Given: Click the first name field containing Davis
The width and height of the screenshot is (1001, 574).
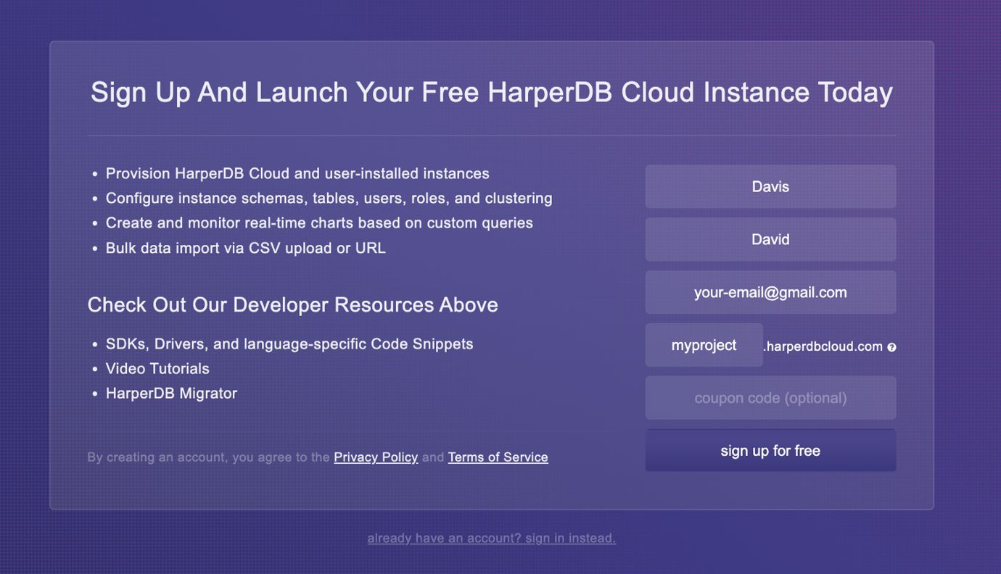Looking at the screenshot, I should [770, 186].
